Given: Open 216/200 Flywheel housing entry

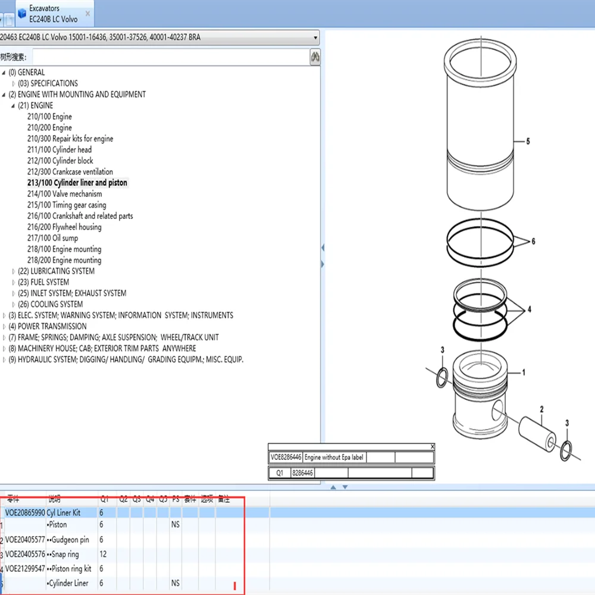Looking at the screenshot, I should click(x=64, y=227).
